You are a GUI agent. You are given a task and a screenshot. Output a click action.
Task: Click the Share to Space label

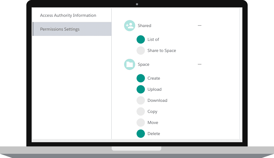click(x=162, y=51)
